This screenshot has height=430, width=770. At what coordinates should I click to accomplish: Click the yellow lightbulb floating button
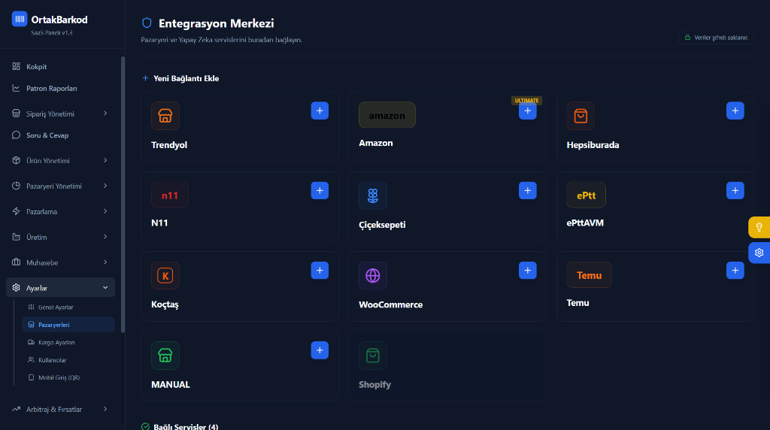tap(759, 227)
